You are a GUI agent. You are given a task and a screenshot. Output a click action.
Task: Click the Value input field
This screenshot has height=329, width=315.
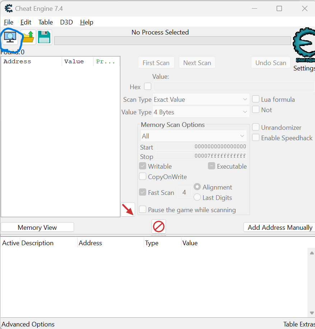pos(234,86)
